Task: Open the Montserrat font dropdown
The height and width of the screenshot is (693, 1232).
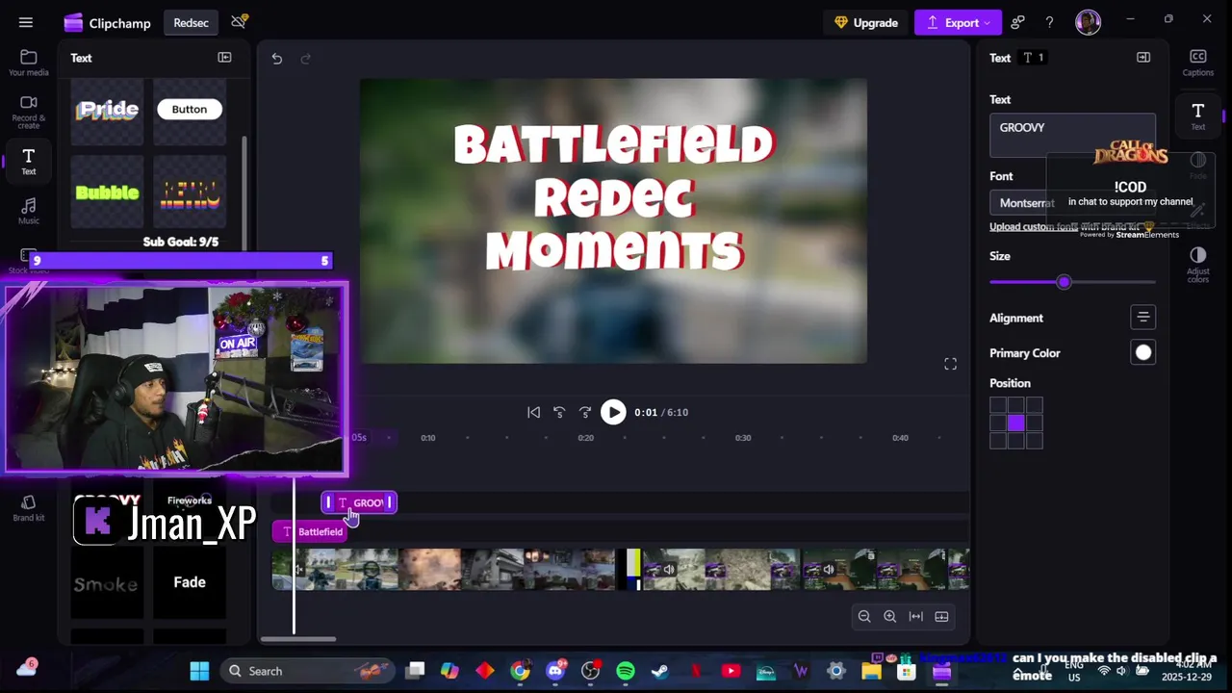Action: coord(1072,202)
